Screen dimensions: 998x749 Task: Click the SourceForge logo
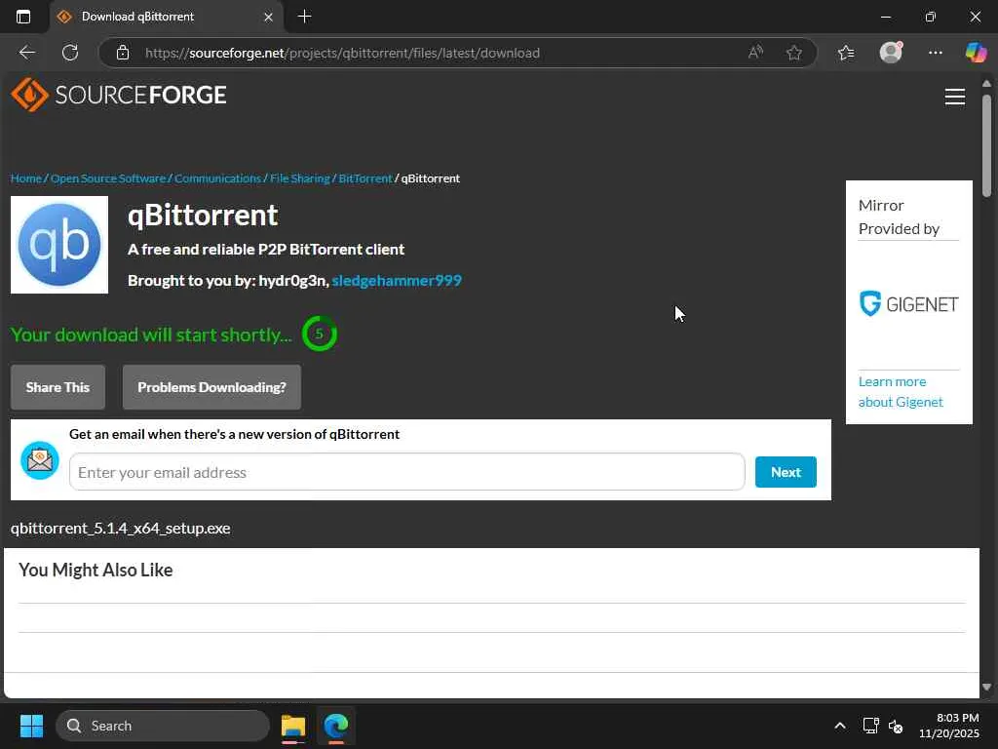pyautogui.click(x=118, y=95)
